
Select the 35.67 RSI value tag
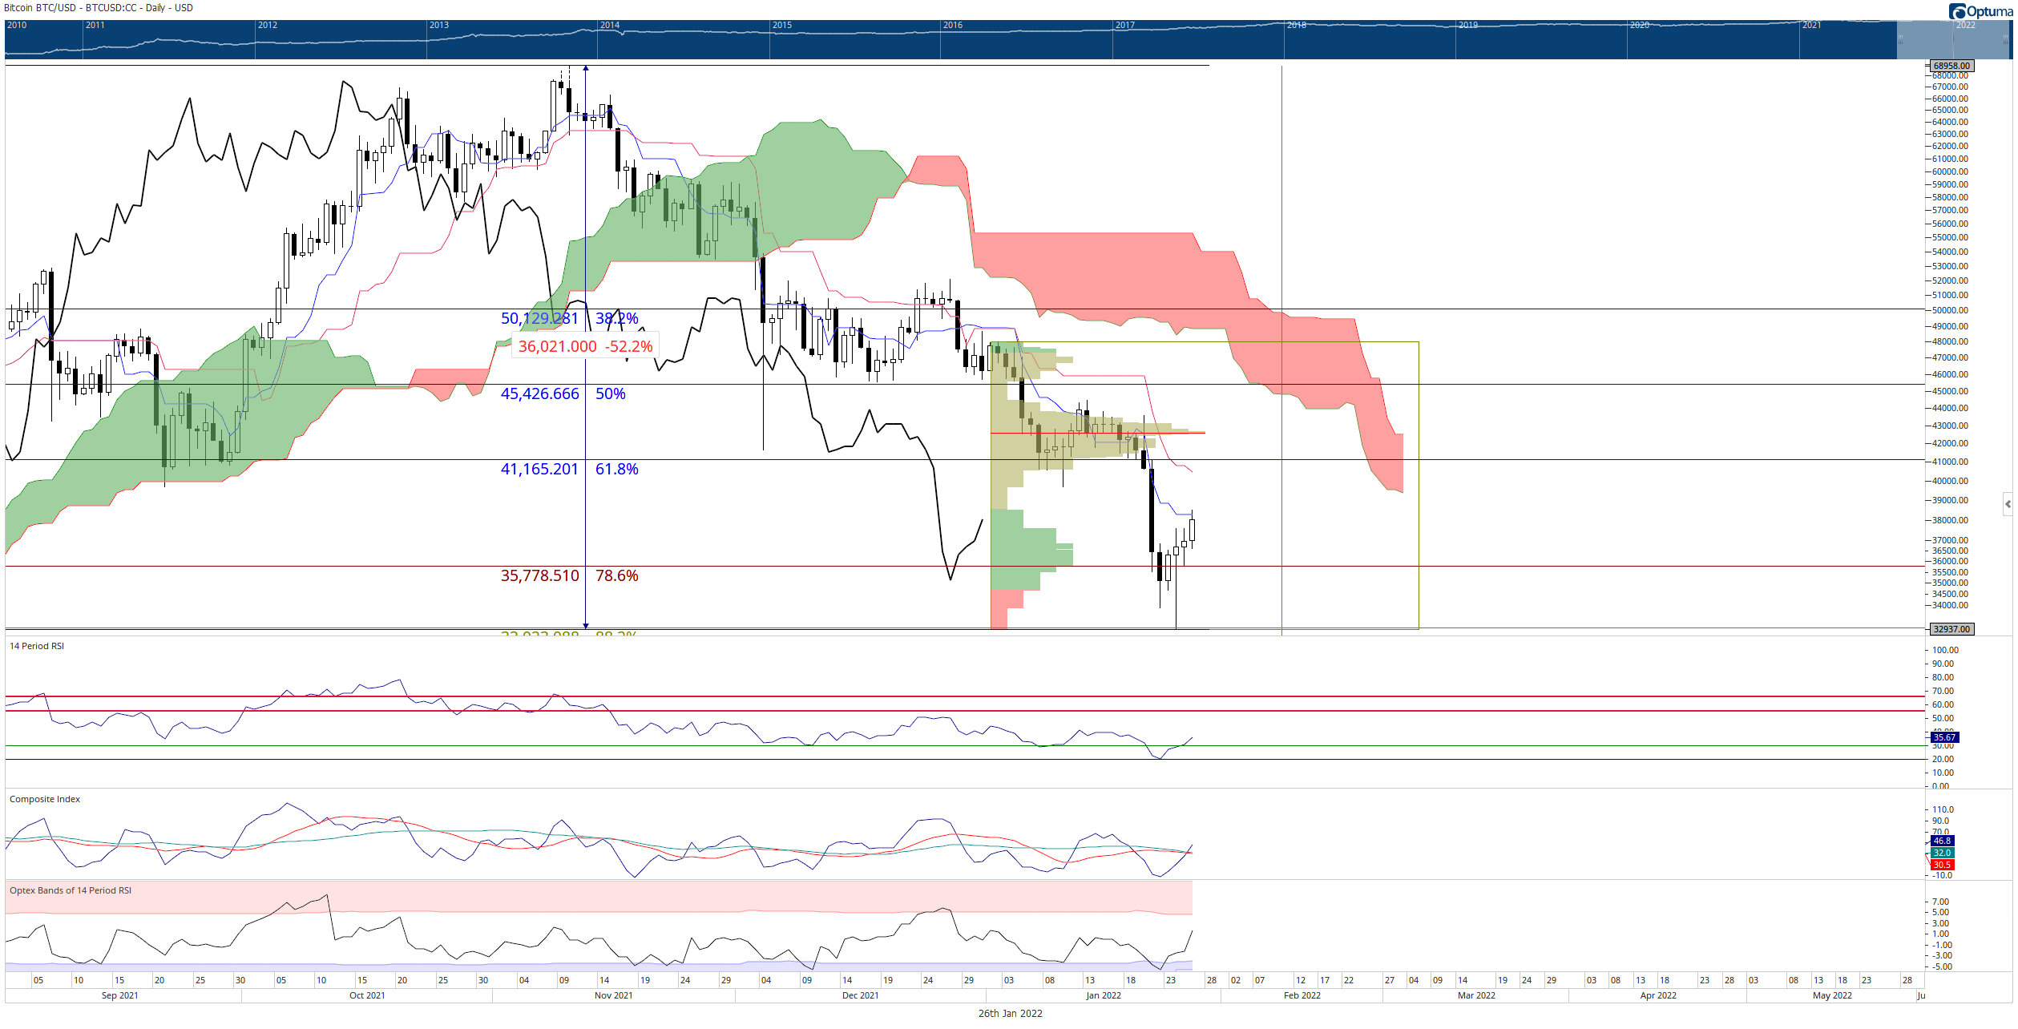coord(1945,737)
